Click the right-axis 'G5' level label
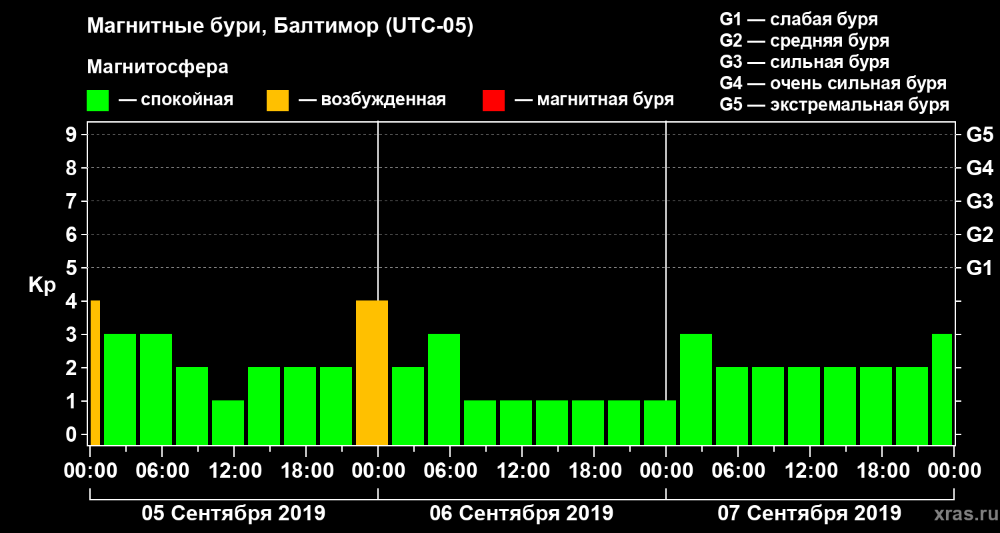 (979, 135)
